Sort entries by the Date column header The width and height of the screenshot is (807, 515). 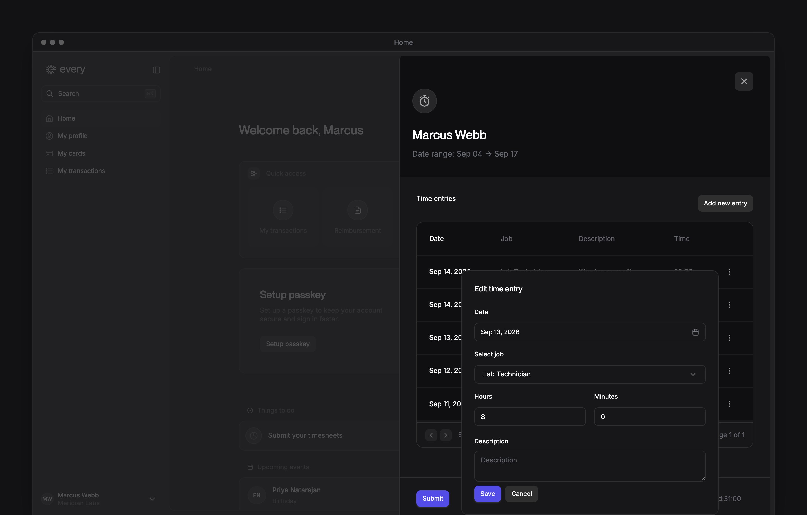point(436,239)
